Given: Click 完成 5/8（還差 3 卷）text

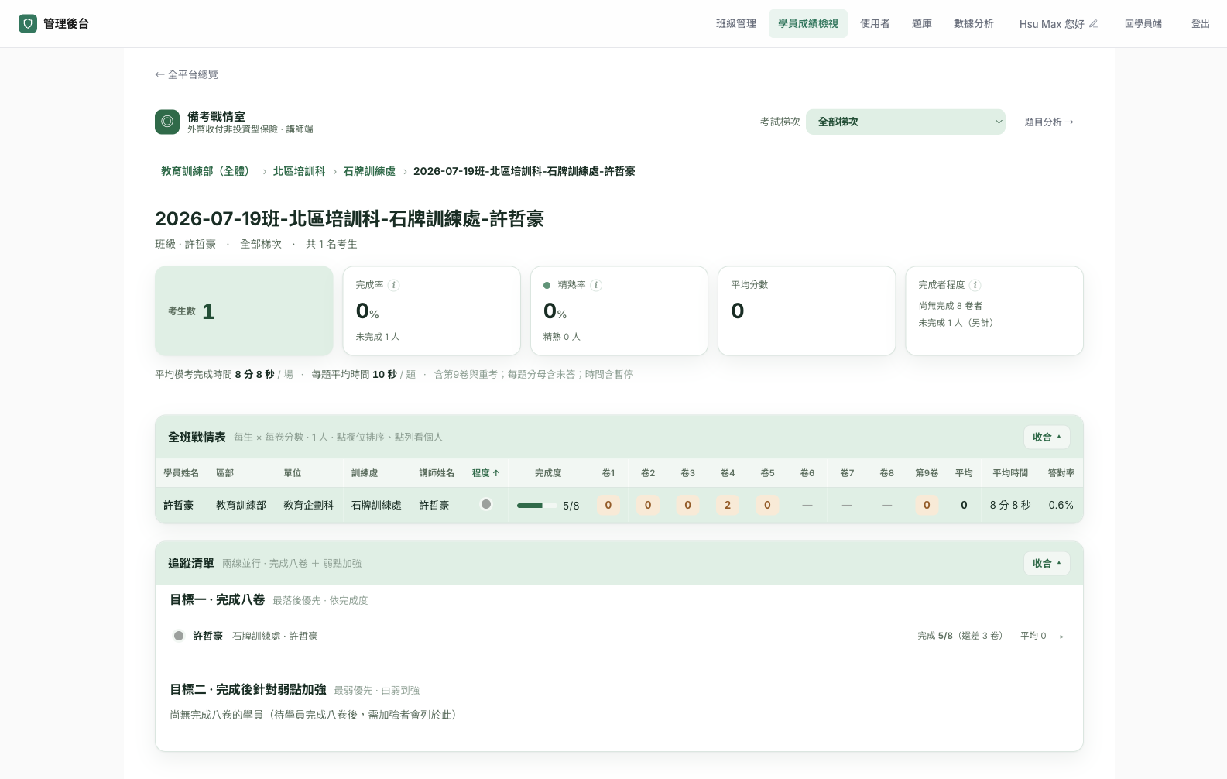Looking at the screenshot, I should click(960, 636).
